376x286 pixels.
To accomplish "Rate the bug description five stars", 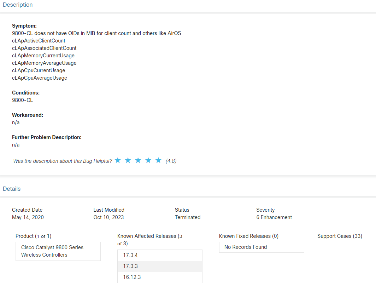I will [158, 160].
